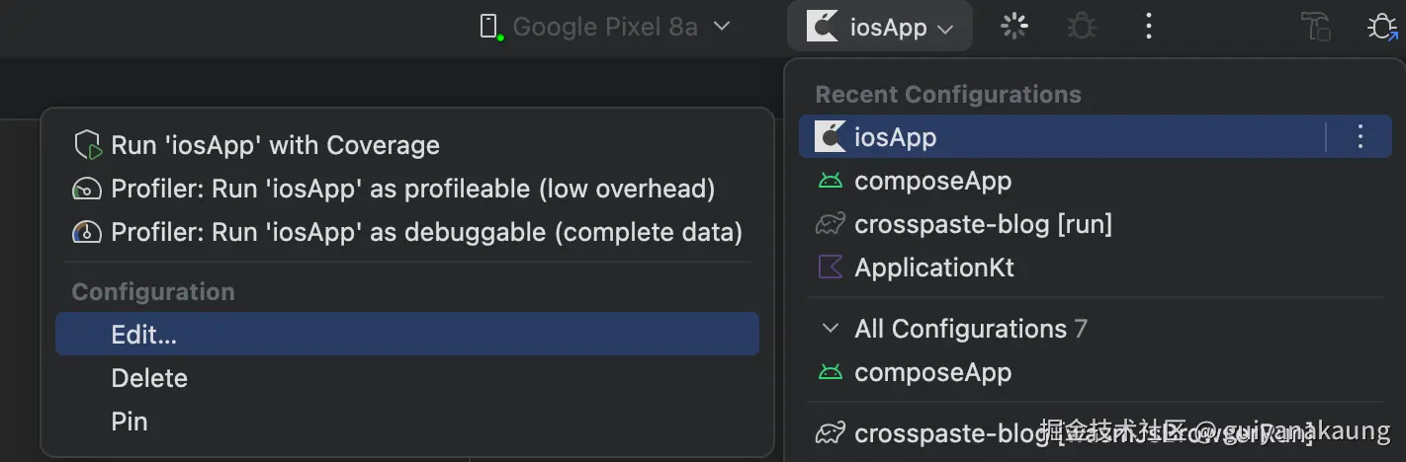Choose Delete from the configuration menu
1406x462 pixels.
pos(149,378)
